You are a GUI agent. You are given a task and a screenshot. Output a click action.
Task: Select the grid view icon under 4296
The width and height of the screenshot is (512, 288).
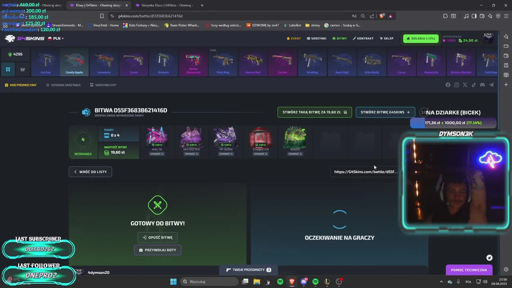[x=8, y=69]
